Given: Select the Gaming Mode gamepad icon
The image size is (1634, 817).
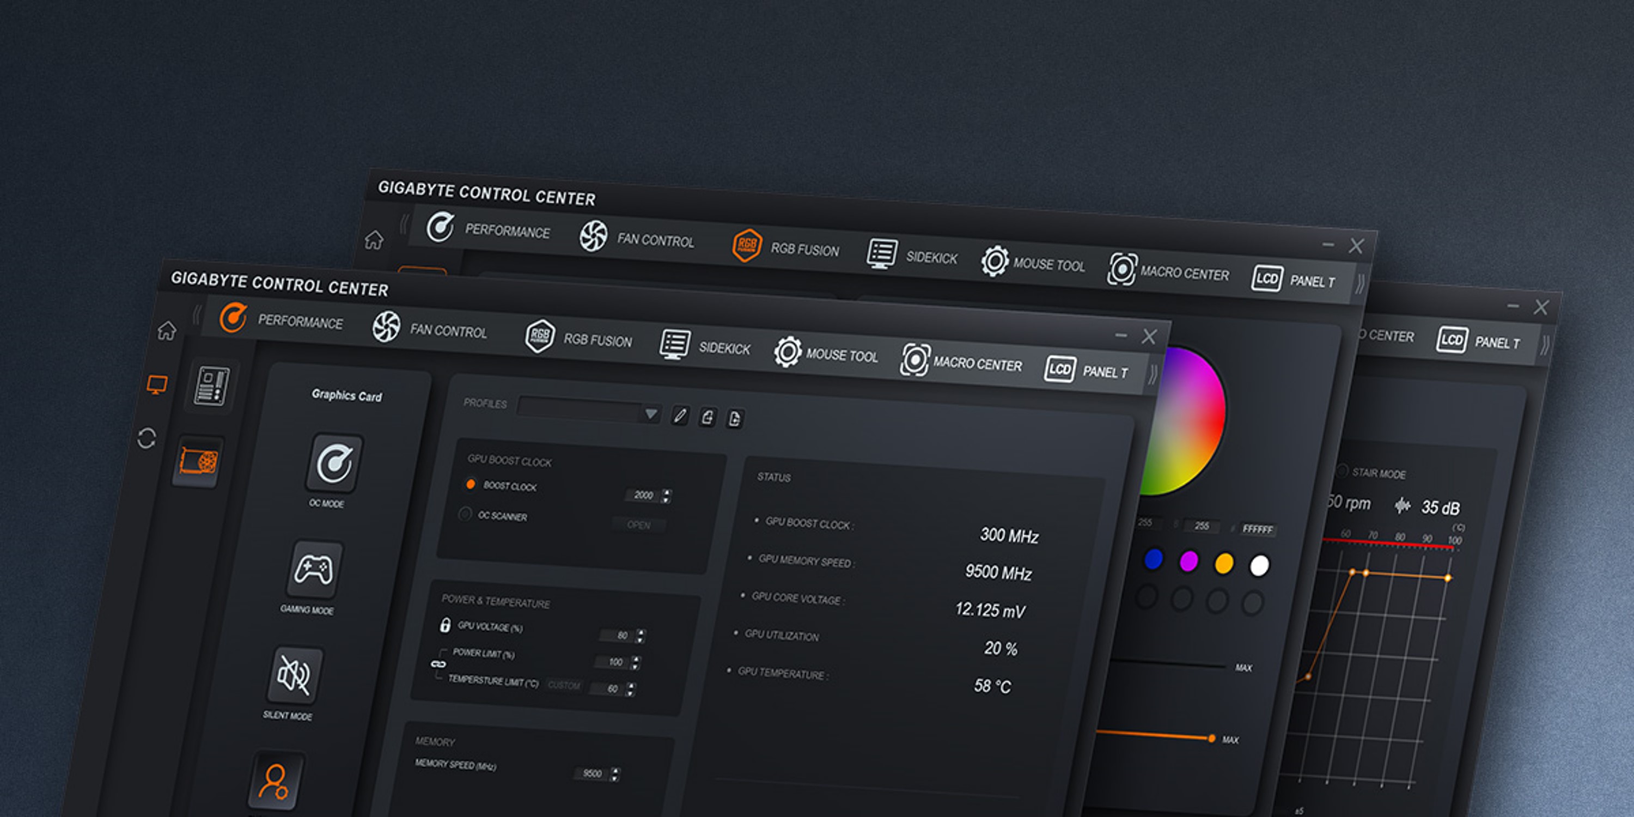Looking at the screenshot, I should (313, 570).
